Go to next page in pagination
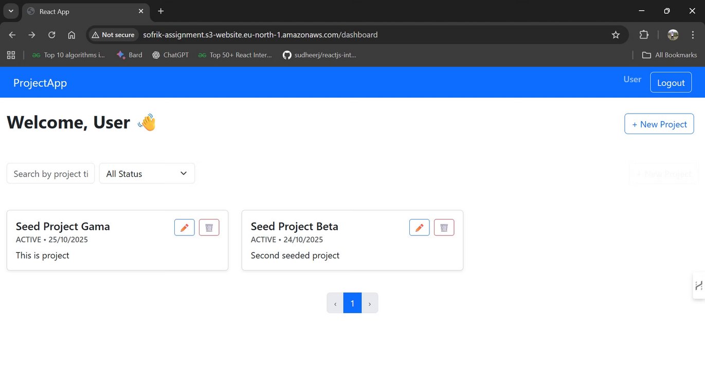Viewport: 705px width, 370px height. [x=370, y=303]
